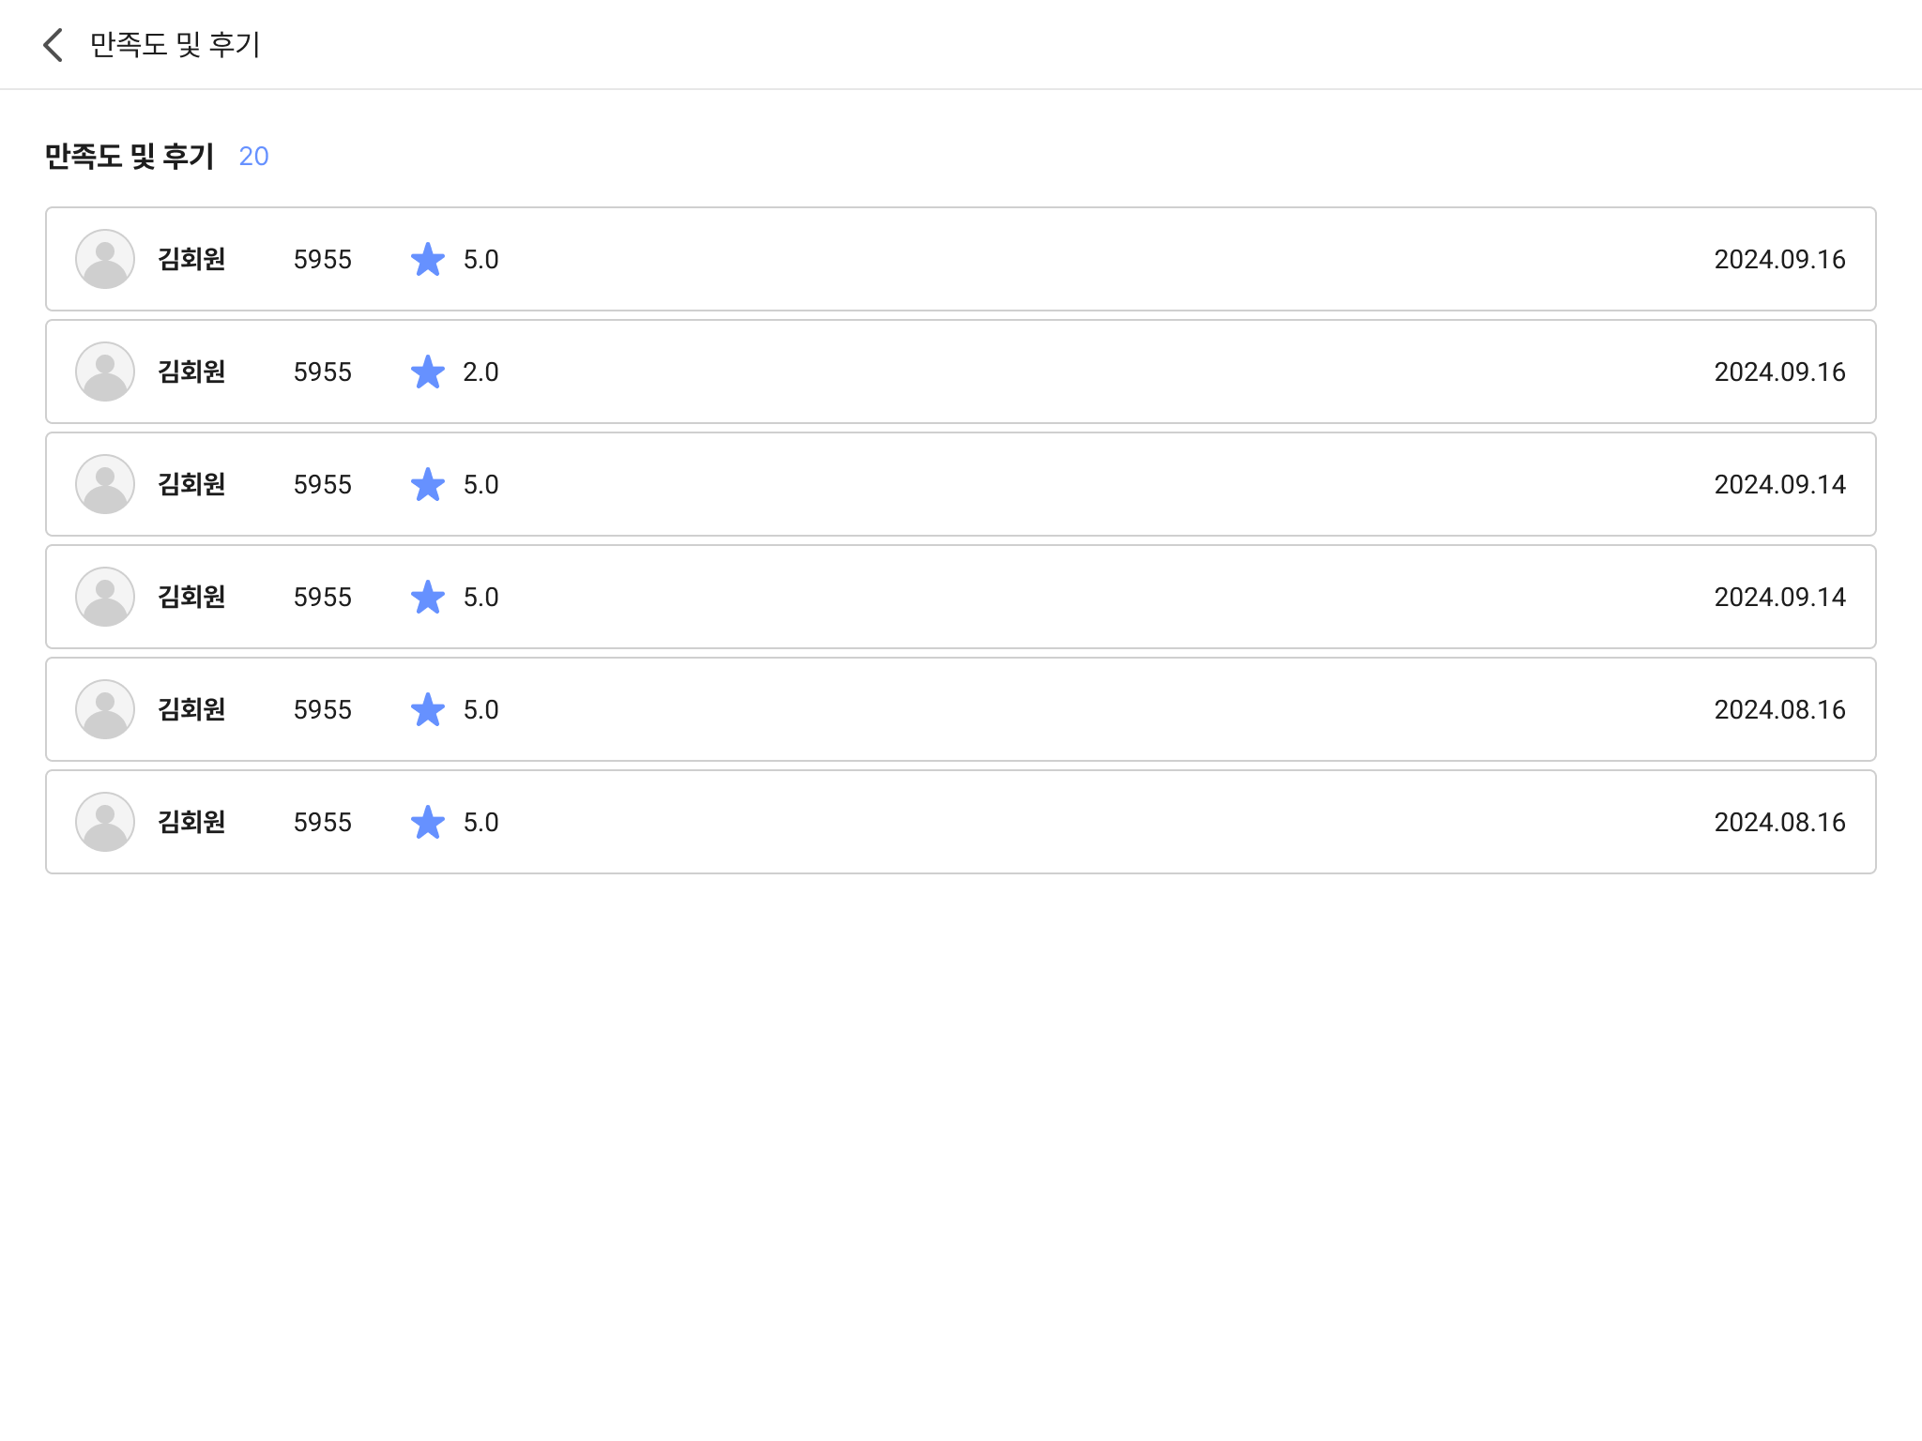Go back using the left chevron arrow

(53, 44)
